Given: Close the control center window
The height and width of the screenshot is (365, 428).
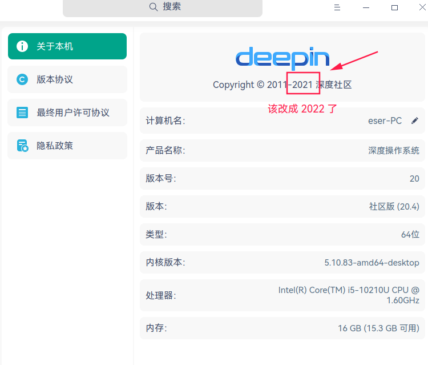Looking at the screenshot, I should 423,7.
